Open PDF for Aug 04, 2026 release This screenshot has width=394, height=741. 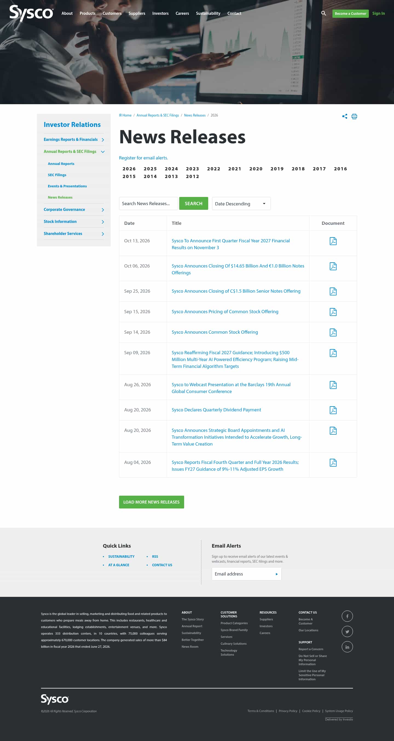point(333,463)
